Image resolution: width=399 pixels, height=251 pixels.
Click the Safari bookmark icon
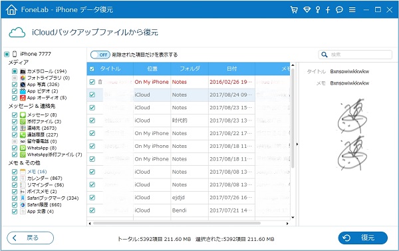coord(23,198)
